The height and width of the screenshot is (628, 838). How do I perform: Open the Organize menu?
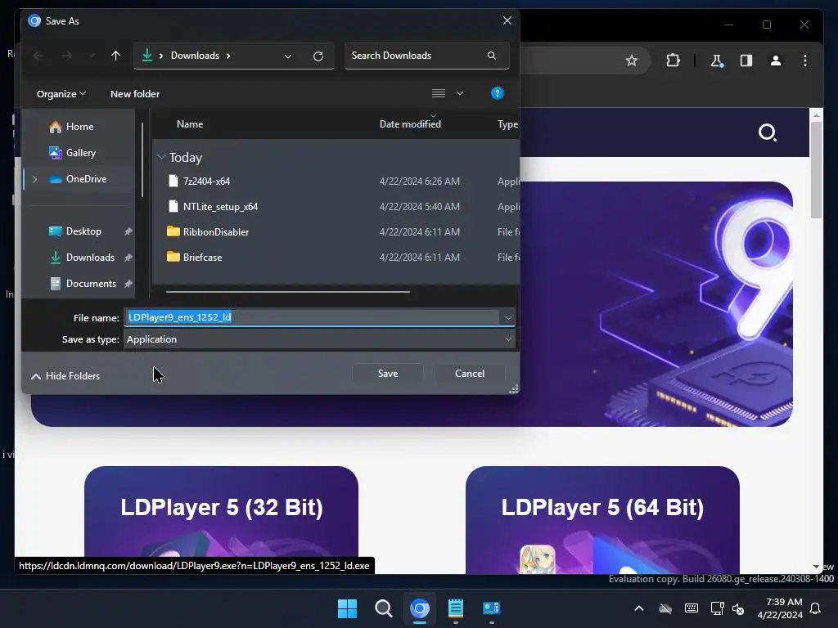61,94
